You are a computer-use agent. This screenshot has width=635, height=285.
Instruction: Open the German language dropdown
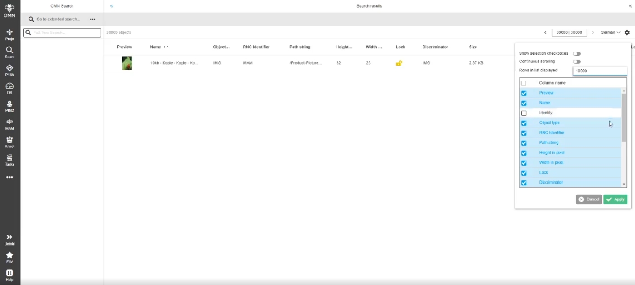(x=610, y=33)
